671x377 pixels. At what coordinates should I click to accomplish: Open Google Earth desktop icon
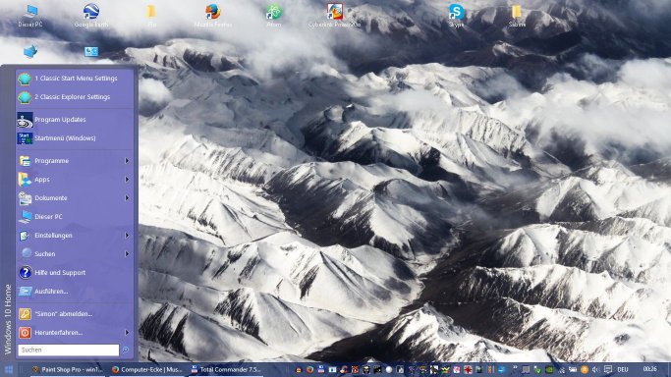coord(91,15)
